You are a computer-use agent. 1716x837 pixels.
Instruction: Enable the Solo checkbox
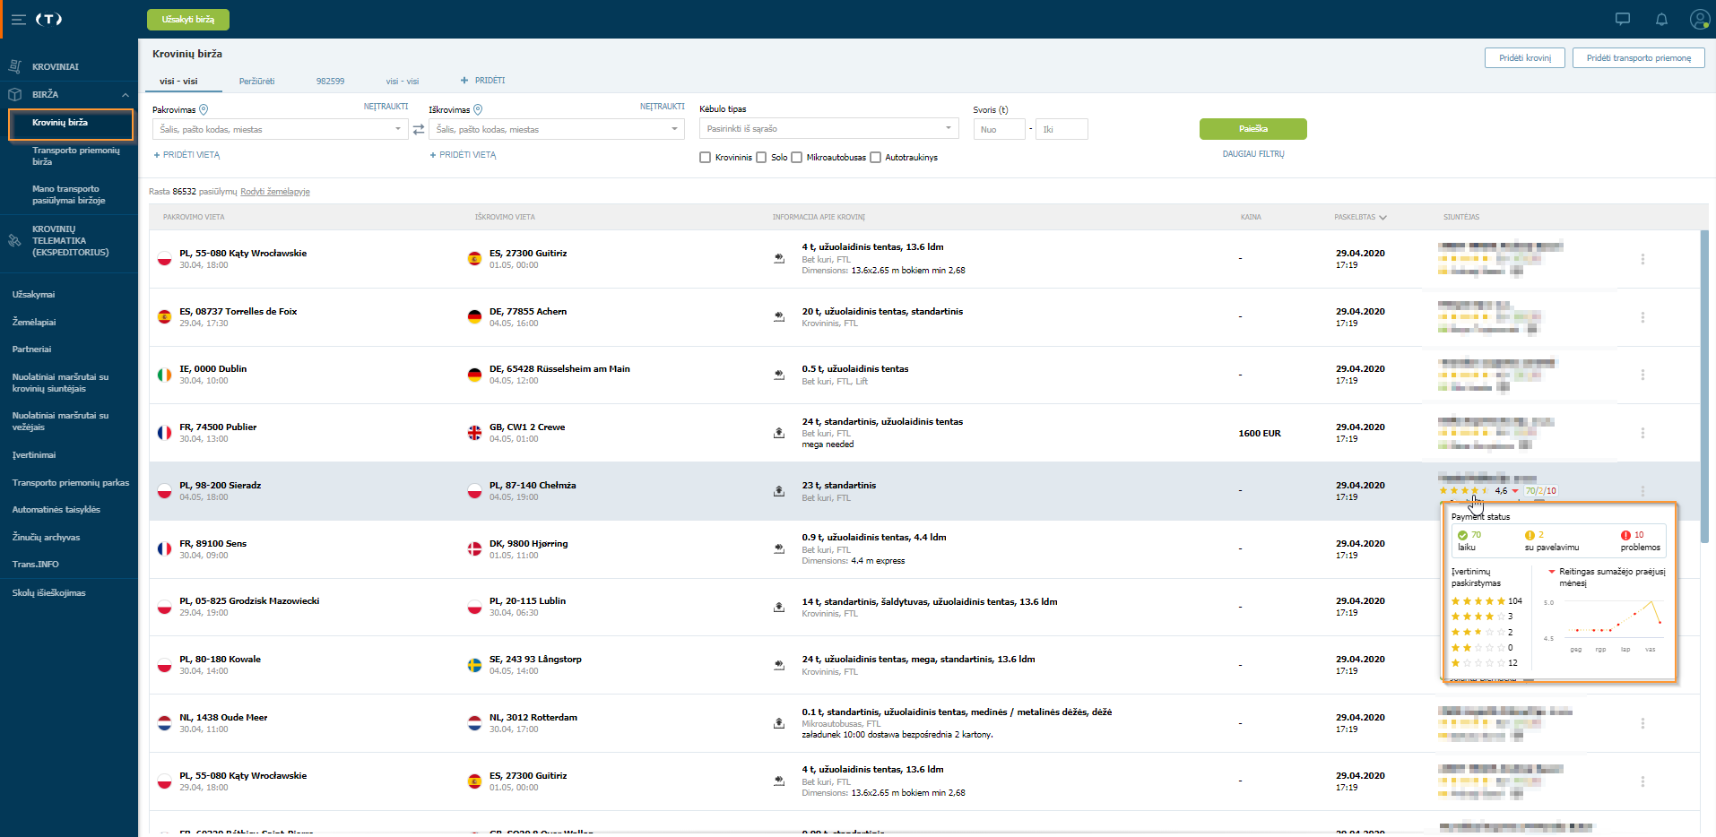(x=761, y=158)
